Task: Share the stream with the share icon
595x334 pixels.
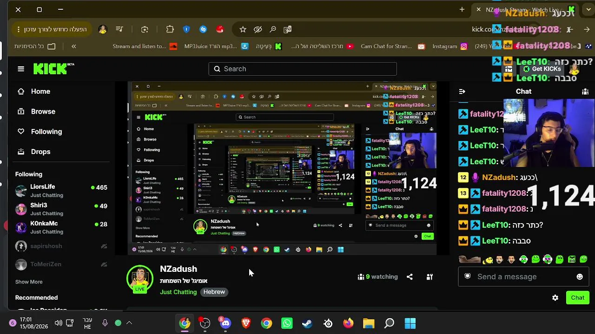Action: coord(410,277)
